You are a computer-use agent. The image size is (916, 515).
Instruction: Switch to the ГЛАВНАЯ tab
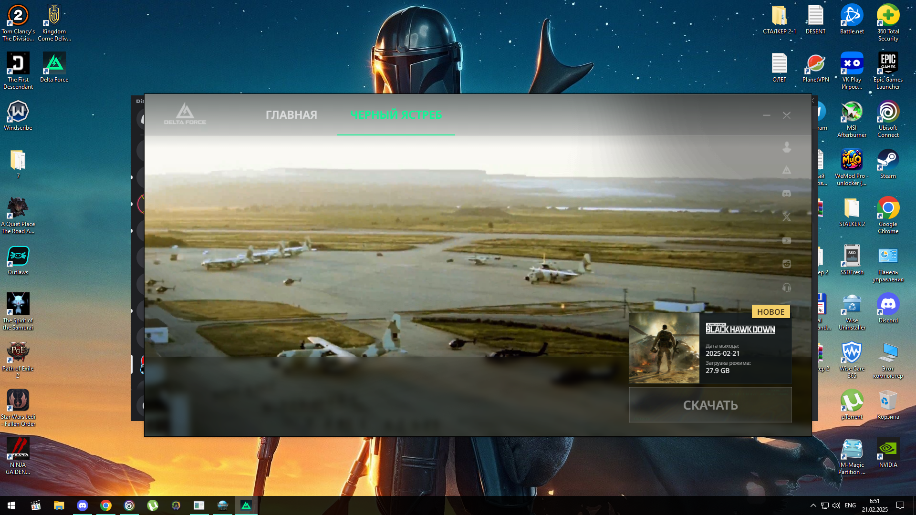coord(291,115)
